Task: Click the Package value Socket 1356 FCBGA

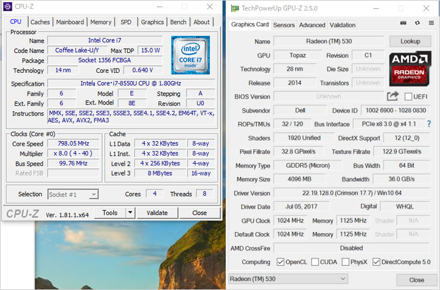Action: tap(105, 60)
